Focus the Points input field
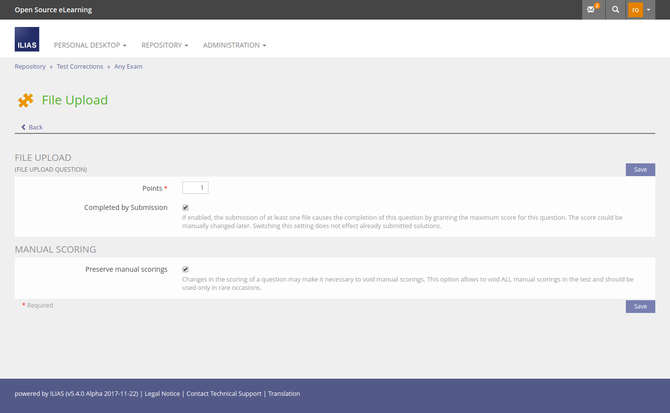This screenshot has height=413, width=670. (195, 188)
